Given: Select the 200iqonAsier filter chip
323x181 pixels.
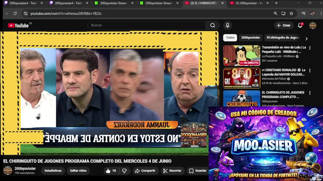Looking at the screenshot, I should click(251, 38).
